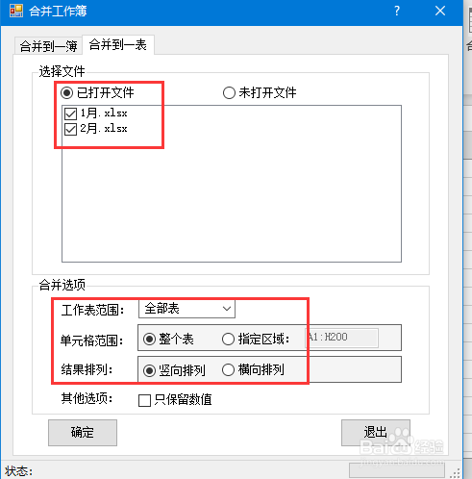472x479 pixels.
Task: Uncheck the 1月.xlsx file checkbox
Action: [x=70, y=113]
